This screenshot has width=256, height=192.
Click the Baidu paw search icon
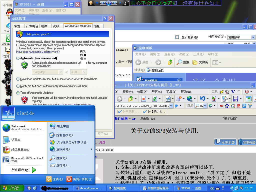(227, 106)
